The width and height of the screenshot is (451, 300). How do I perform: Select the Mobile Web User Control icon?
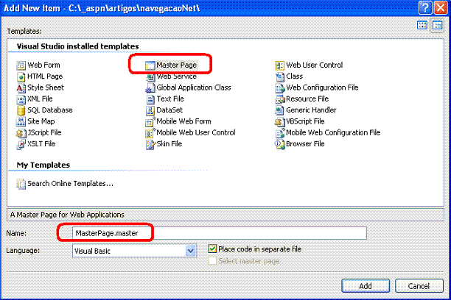coord(150,133)
